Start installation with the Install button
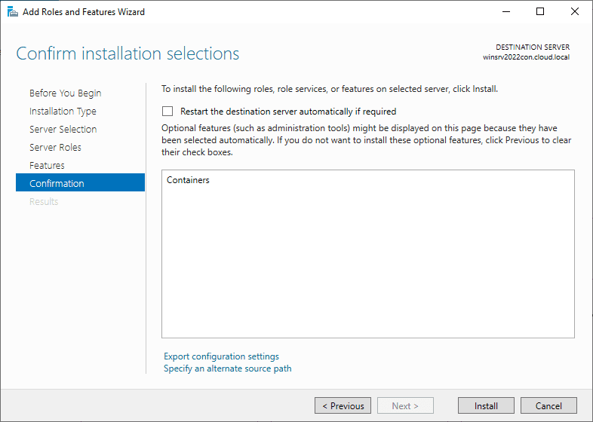 click(486, 405)
